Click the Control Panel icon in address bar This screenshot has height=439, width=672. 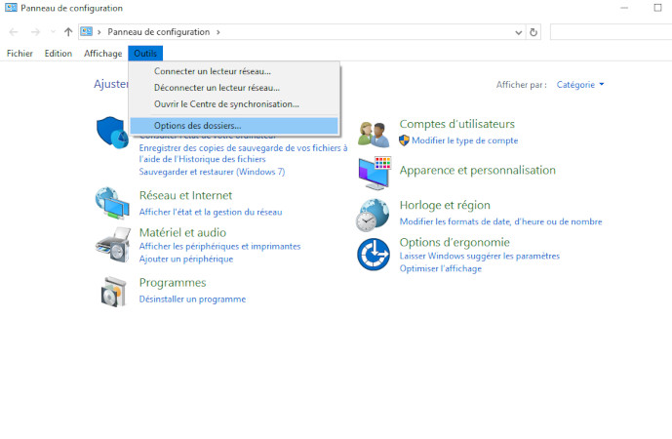click(87, 31)
